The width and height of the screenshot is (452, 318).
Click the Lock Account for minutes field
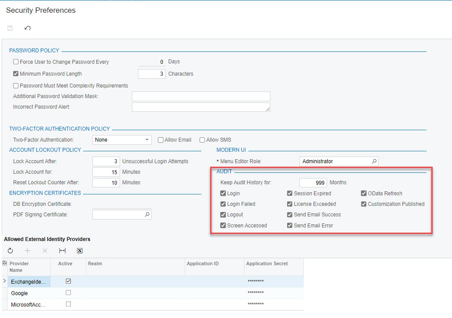click(x=106, y=172)
